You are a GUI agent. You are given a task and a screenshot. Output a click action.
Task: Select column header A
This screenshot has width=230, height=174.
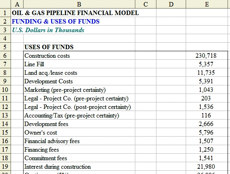[x=17, y=4]
